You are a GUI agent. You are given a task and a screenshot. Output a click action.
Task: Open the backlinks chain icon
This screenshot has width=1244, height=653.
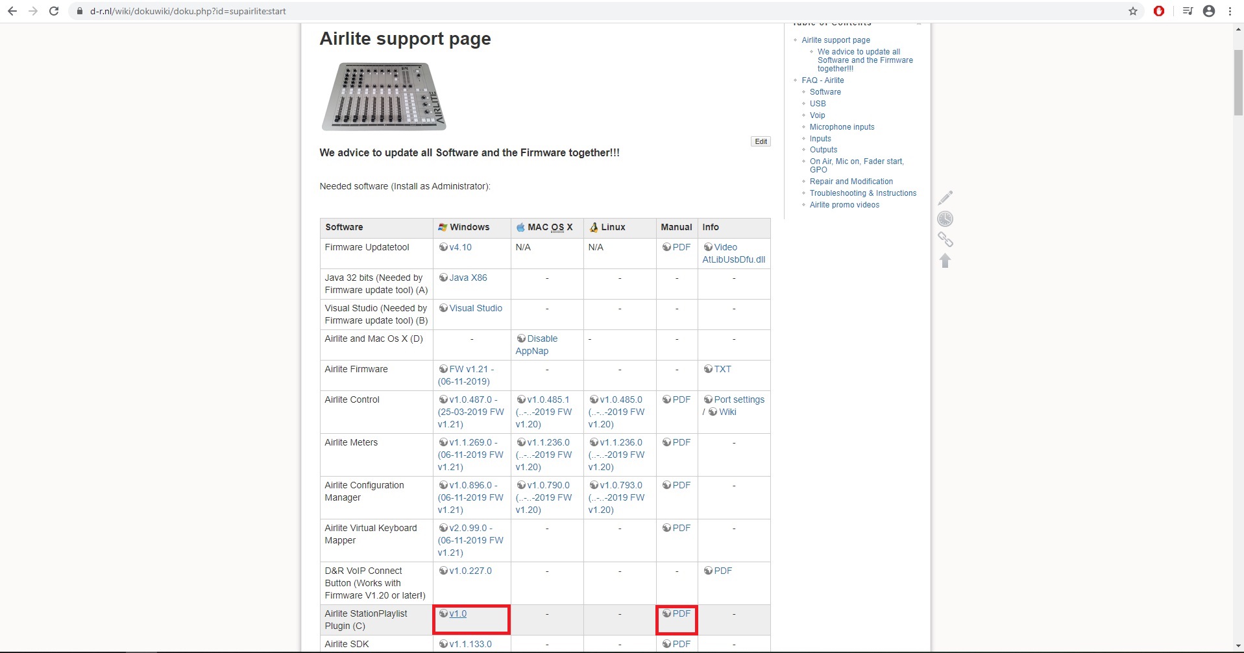(945, 240)
